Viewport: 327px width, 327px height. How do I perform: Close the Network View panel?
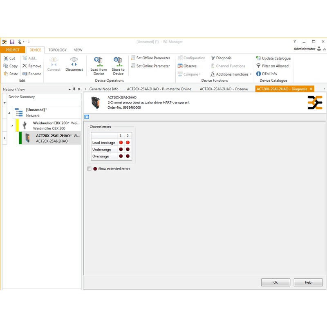pyautogui.click(x=79, y=89)
